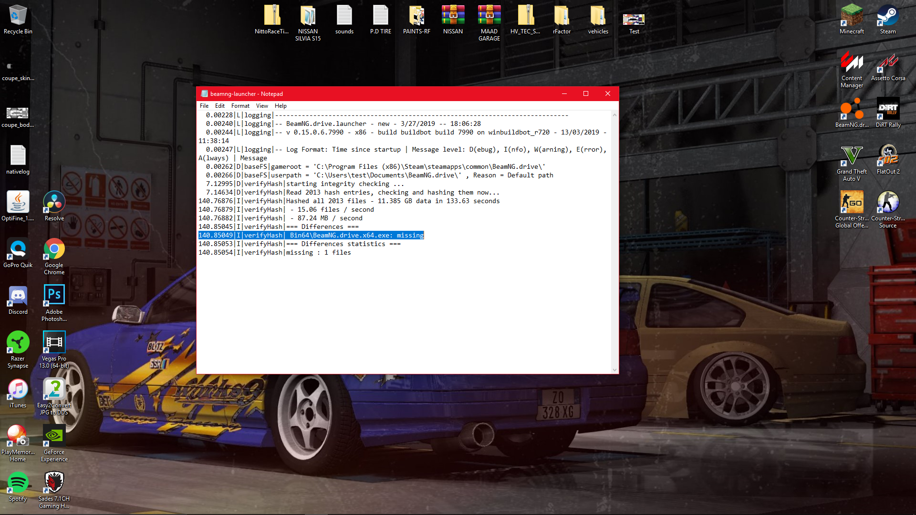Click the Recycle Bin icon
This screenshot has width=916, height=515.
point(18,18)
